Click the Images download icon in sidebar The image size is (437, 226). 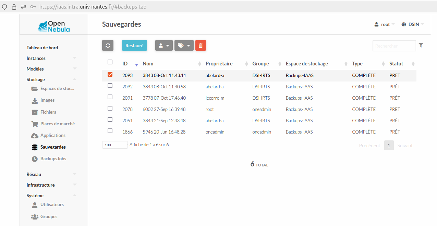coord(34,100)
